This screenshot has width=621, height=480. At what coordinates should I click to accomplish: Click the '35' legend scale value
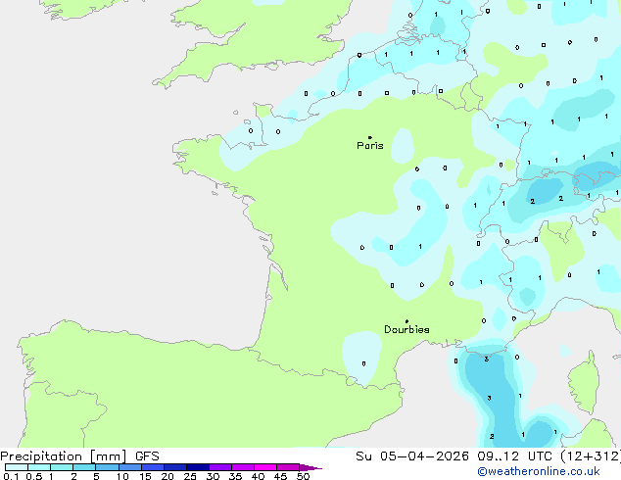235,476
